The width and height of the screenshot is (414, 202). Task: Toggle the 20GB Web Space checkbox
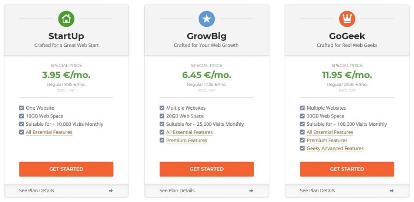(x=162, y=116)
